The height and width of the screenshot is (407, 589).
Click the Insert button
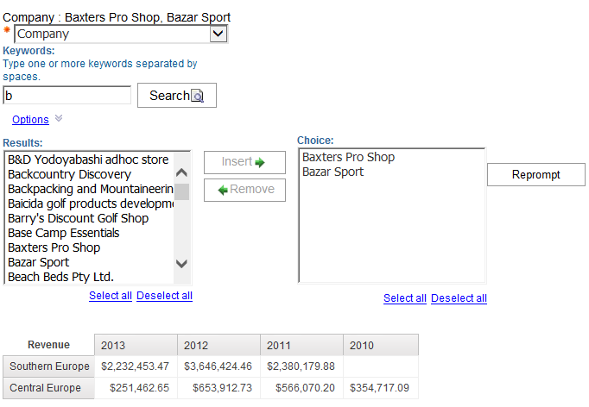tap(244, 162)
